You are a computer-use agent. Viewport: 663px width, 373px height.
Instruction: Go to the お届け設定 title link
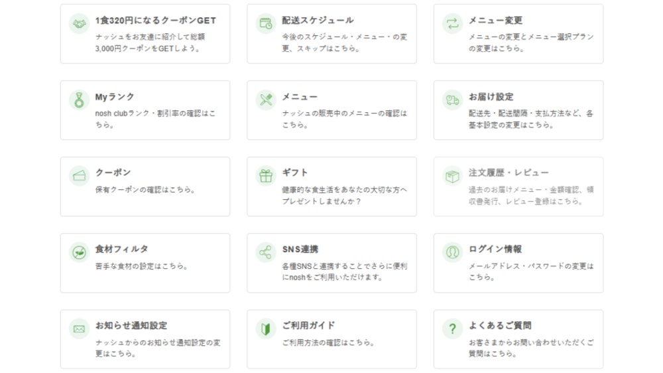click(x=491, y=97)
